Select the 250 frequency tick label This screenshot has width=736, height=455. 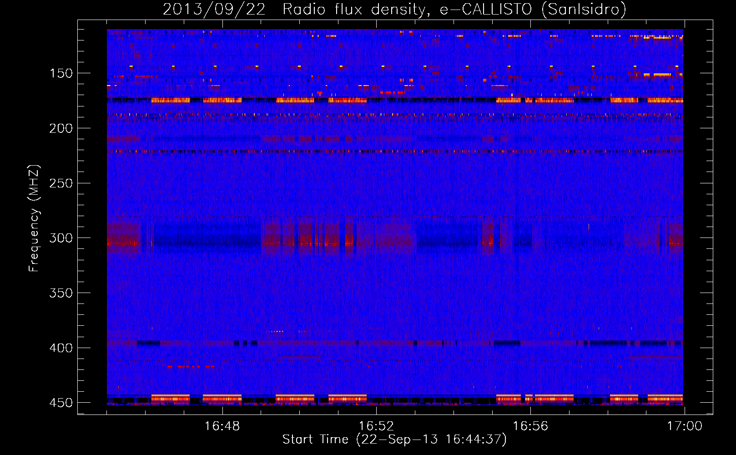pyautogui.click(x=60, y=183)
